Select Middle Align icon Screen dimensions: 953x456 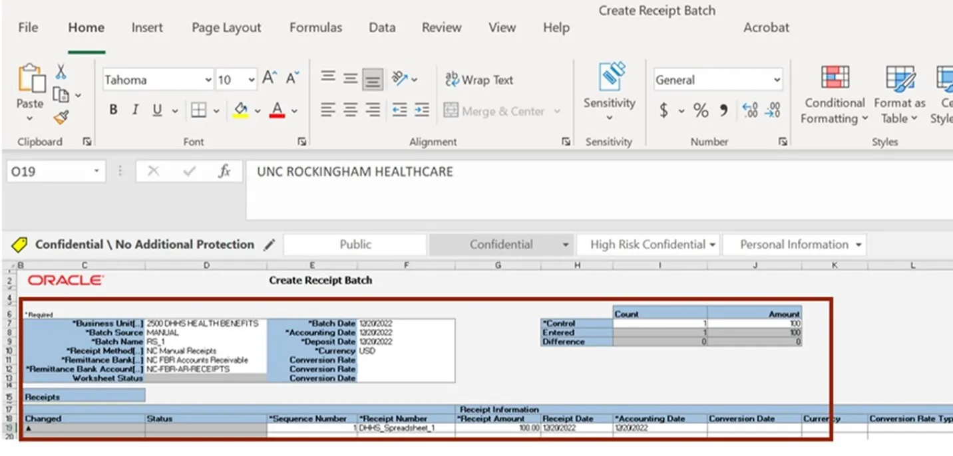click(351, 78)
